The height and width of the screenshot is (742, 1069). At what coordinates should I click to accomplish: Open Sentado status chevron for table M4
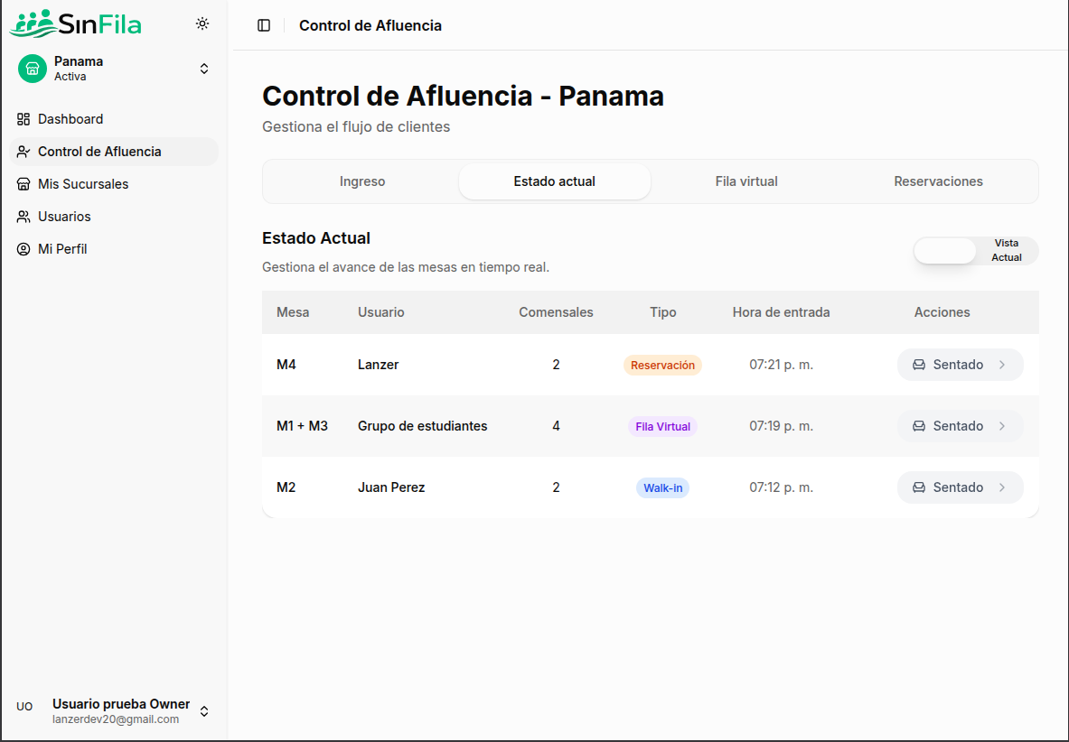[x=1002, y=365]
